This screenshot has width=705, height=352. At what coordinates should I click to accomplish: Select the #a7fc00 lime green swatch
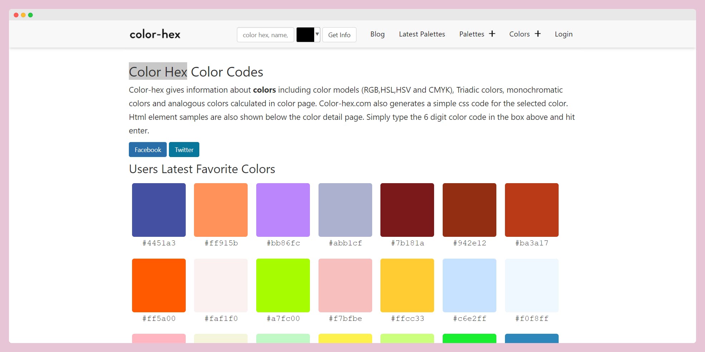click(x=283, y=285)
